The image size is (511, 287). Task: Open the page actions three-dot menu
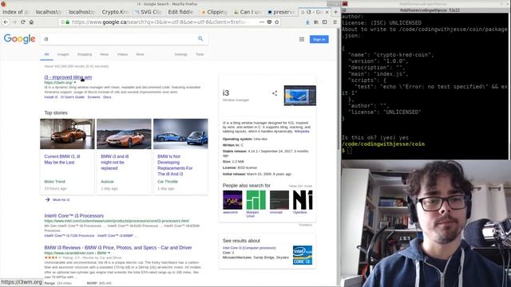[x=262, y=22]
